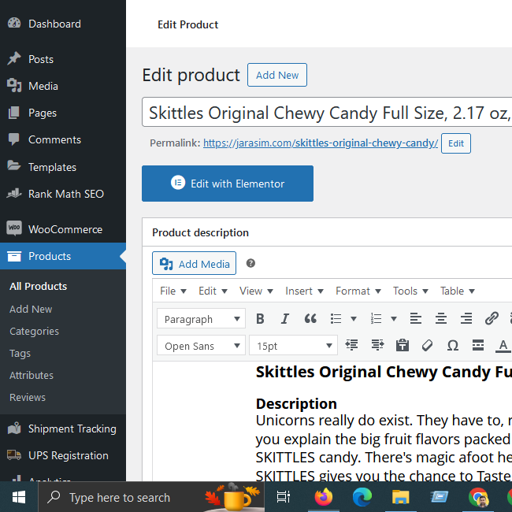512x512 pixels.
Task: Open text color tool
Action: [503, 345]
